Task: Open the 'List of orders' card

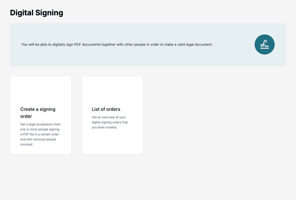Action: pyautogui.click(x=112, y=115)
